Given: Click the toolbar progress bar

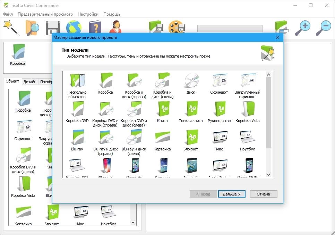Looking at the screenshot, I should pos(230,28).
